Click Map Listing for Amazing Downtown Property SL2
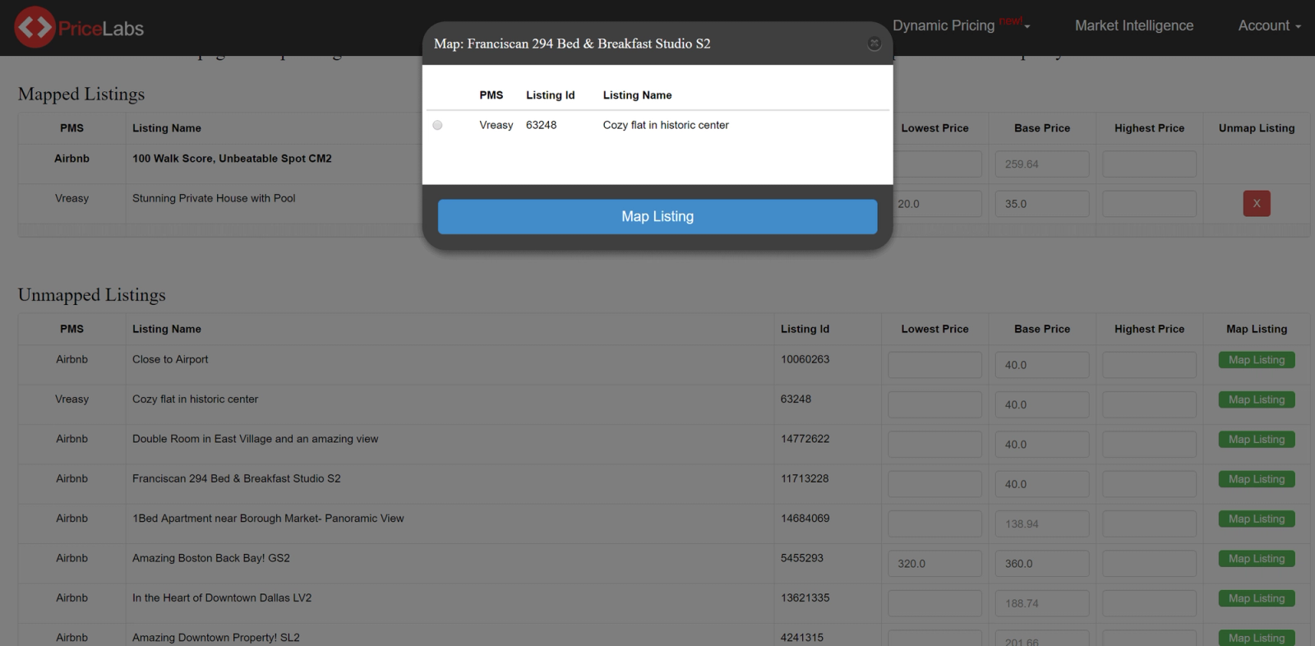 click(1257, 638)
